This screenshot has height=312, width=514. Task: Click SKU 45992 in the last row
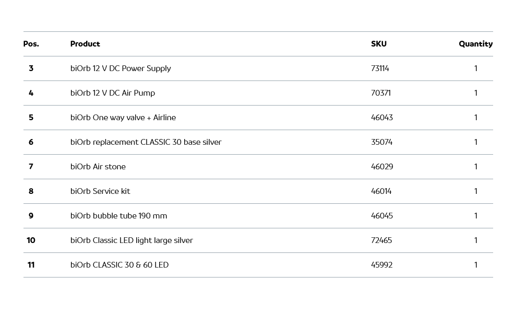(x=381, y=265)
